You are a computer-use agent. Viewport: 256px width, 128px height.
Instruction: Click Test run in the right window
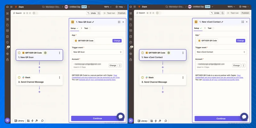coord(233,13)
